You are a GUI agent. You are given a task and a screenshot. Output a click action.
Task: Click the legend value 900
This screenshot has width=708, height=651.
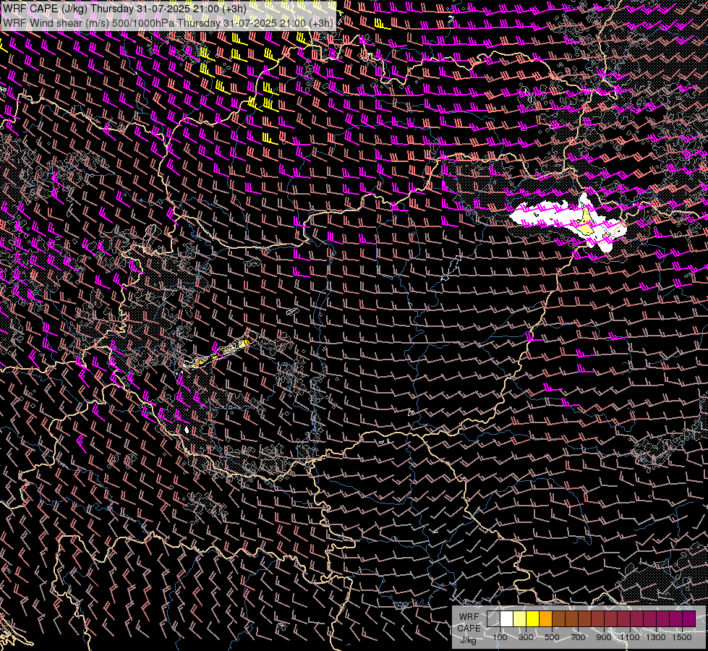coord(604,637)
